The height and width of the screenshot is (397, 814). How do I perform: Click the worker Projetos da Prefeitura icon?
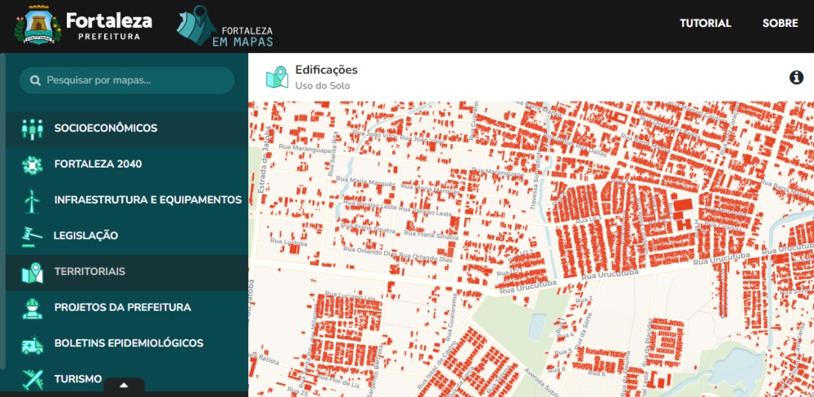33,308
